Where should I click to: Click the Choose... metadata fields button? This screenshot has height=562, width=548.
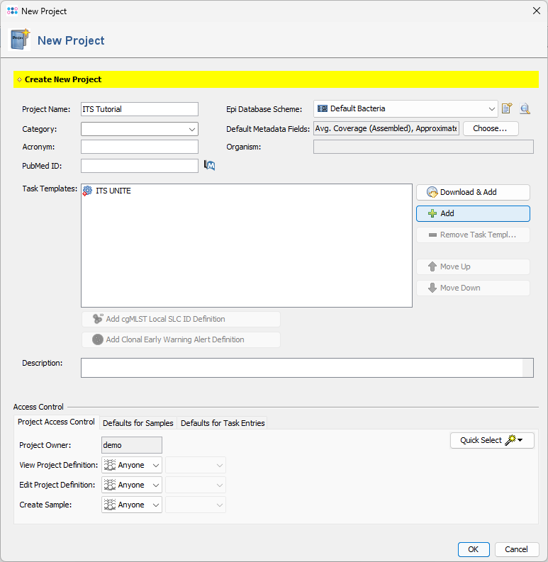(491, 128)
